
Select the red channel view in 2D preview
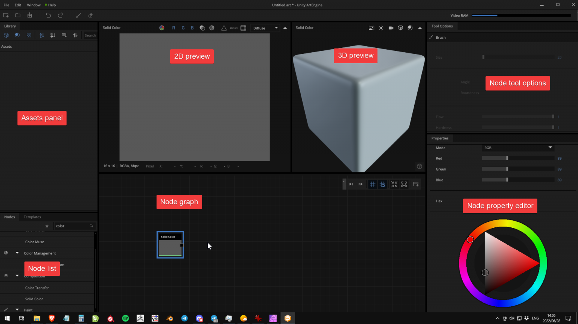(173, 27)
